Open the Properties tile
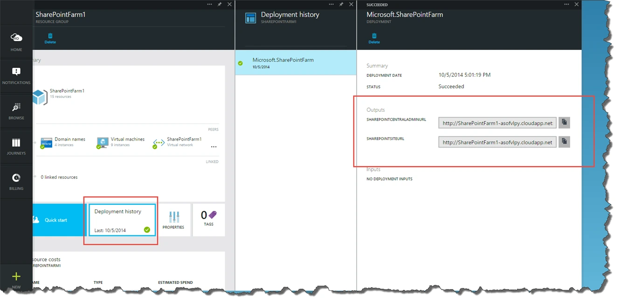The width and height of the screenshot is (620, 303). point(173,220)
